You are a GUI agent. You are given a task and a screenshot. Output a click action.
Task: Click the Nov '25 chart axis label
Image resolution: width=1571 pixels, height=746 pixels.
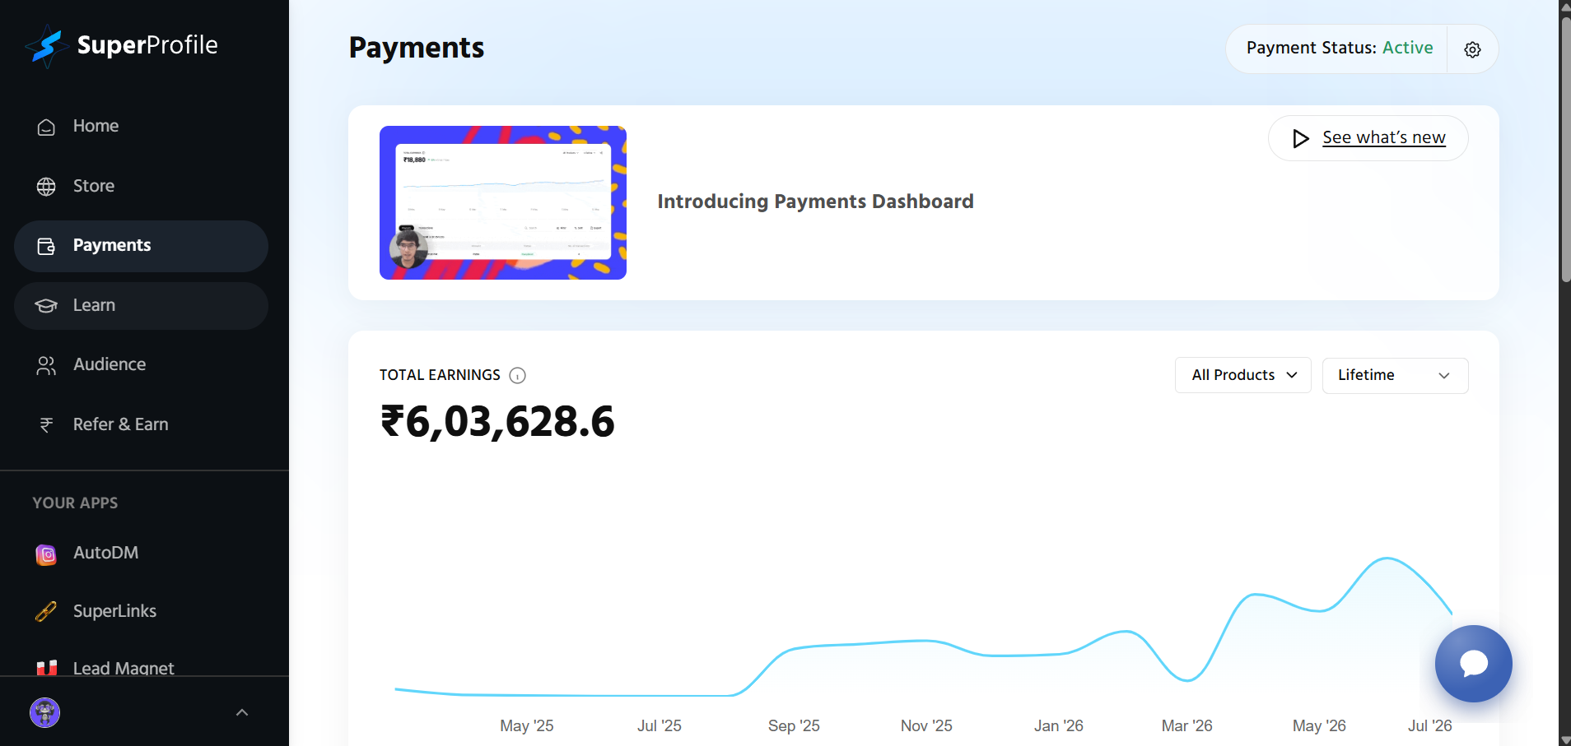pyautogui.click(x=926, y=725)
